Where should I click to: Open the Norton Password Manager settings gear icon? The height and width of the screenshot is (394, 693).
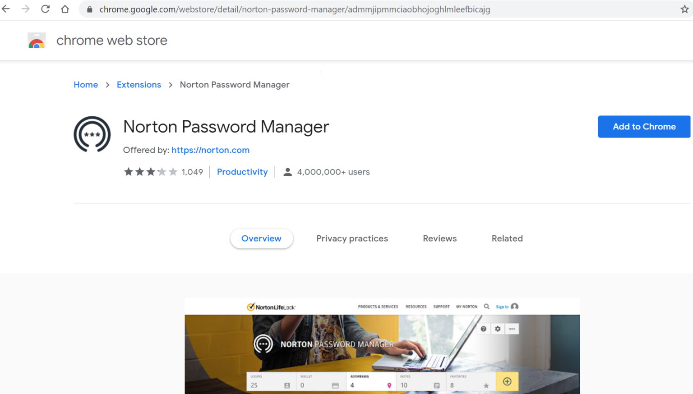point(498,329)
